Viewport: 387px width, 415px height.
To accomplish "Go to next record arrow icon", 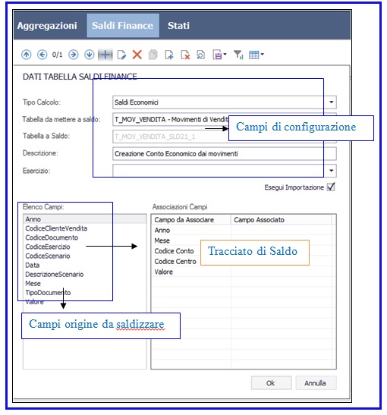I will tap(74, 55).
